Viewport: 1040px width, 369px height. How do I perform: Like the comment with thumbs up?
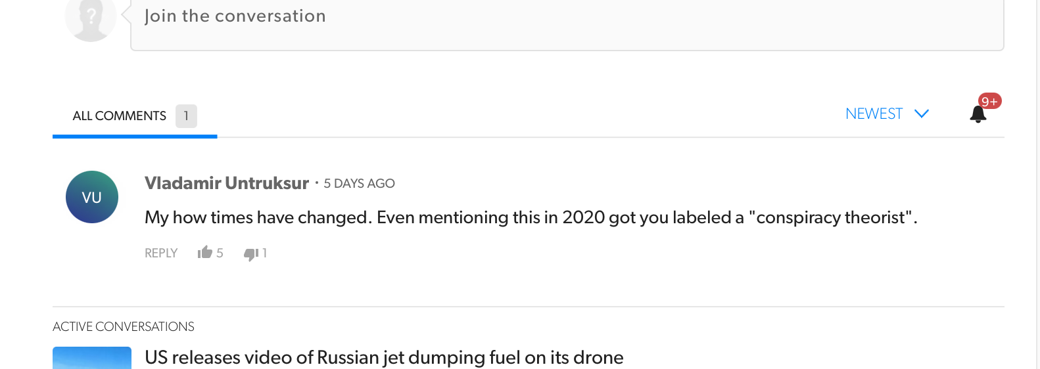point(205,253)
